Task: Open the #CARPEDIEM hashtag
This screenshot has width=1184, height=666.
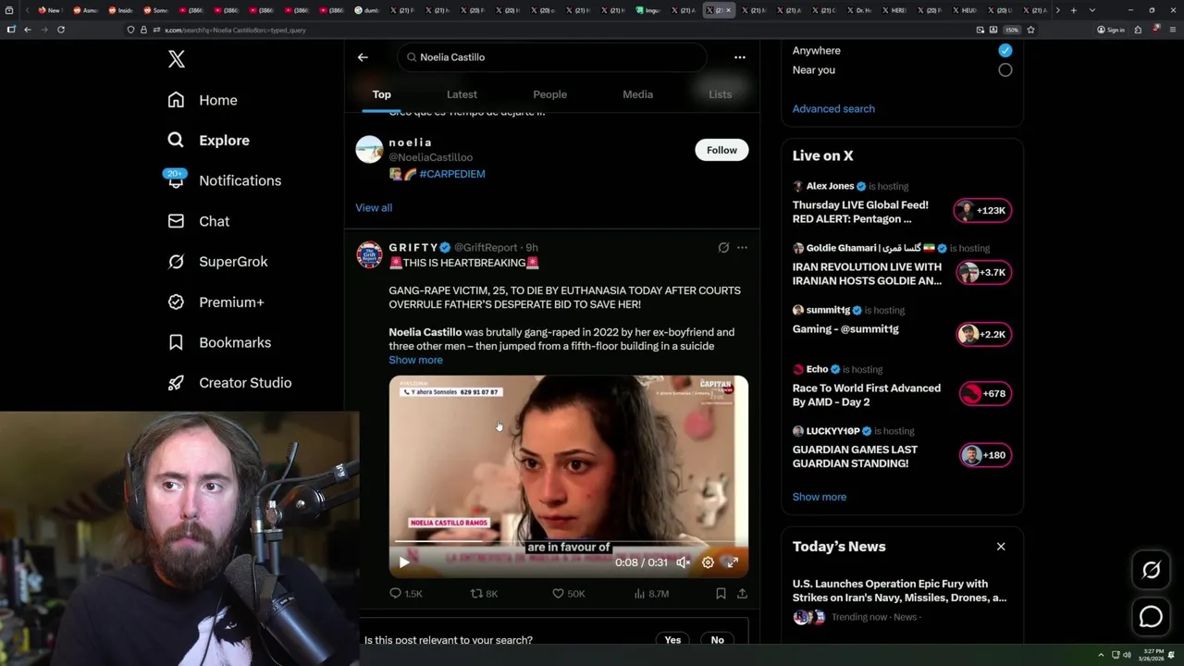Action: click(x=451, y=174)
